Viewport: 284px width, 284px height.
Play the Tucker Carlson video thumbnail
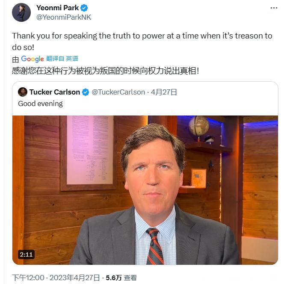145,190
